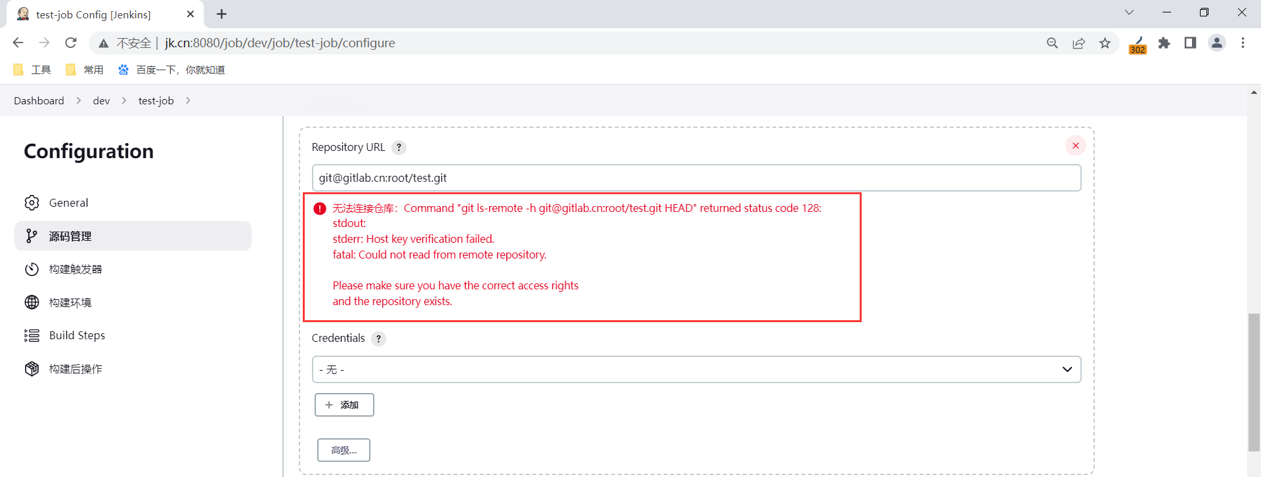Open test-job breadcrumb link
Viewport: 1261px width, 477px height.
tap(156, 100)
